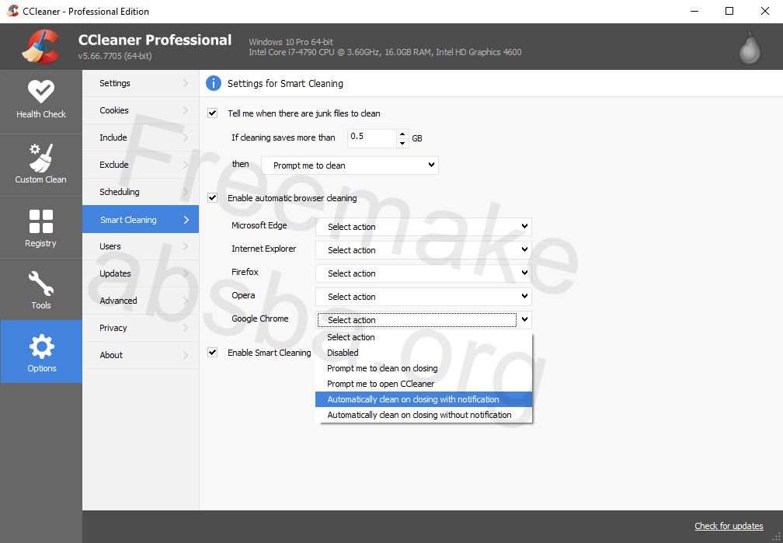This screenshot has width=783, height=543.
Task: Choose 'Automatically clean on closing without notification'
Action: 423,415
